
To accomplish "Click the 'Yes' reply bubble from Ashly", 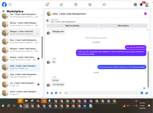I will (54, 62).
